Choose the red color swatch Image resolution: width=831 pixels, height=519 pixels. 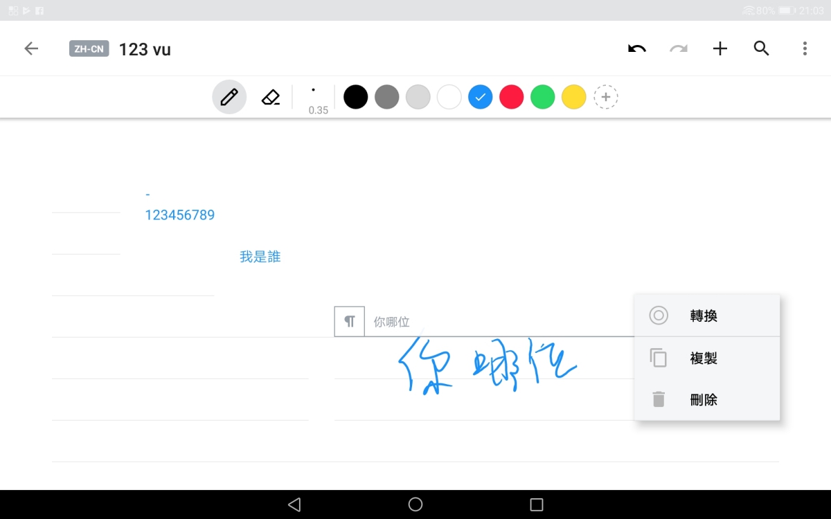512,98
